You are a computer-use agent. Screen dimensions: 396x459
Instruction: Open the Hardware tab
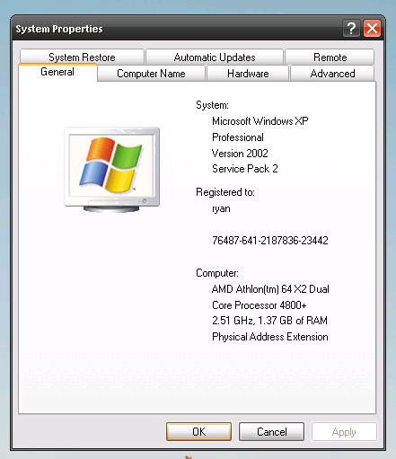248,74
